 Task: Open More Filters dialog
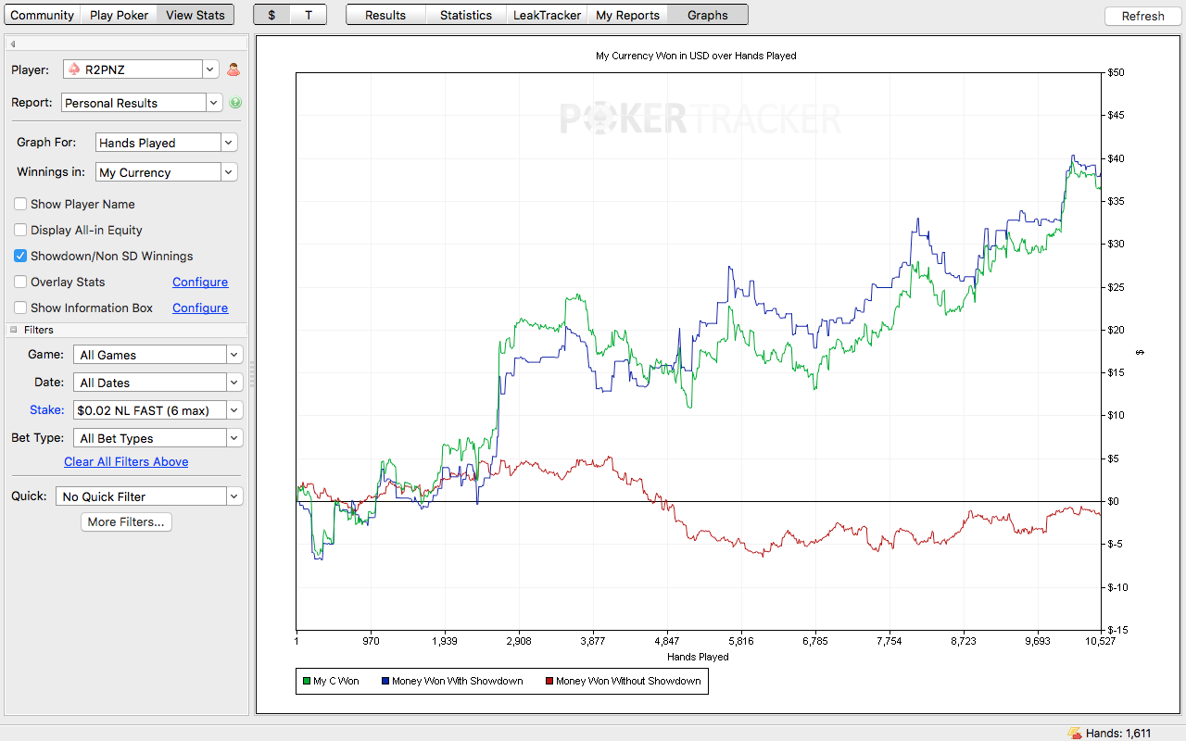126,521
